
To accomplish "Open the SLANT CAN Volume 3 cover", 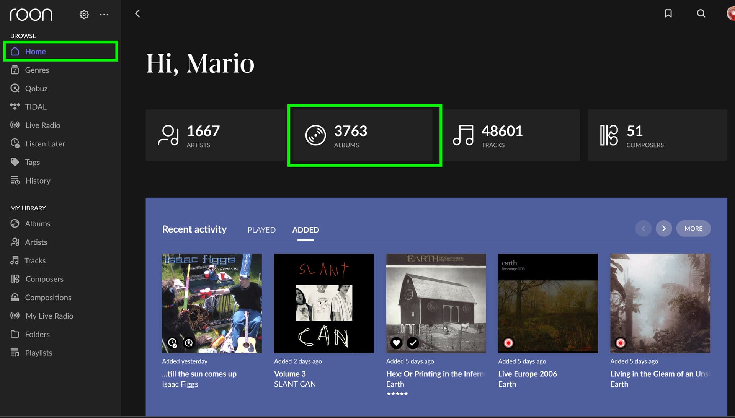I will click(x=324, y=303).
